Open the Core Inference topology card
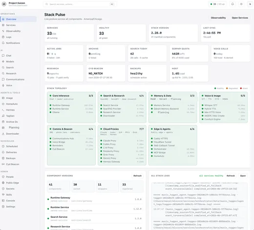The height and width of the screenshot is (230, 254). pos(71,107)
